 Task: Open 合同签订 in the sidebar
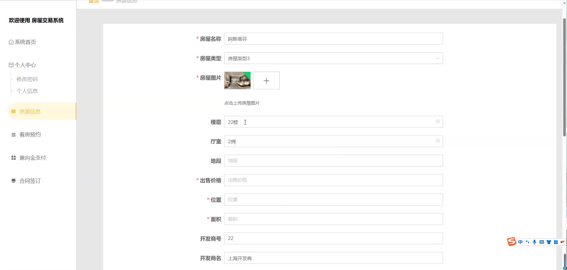coord(30,181)
